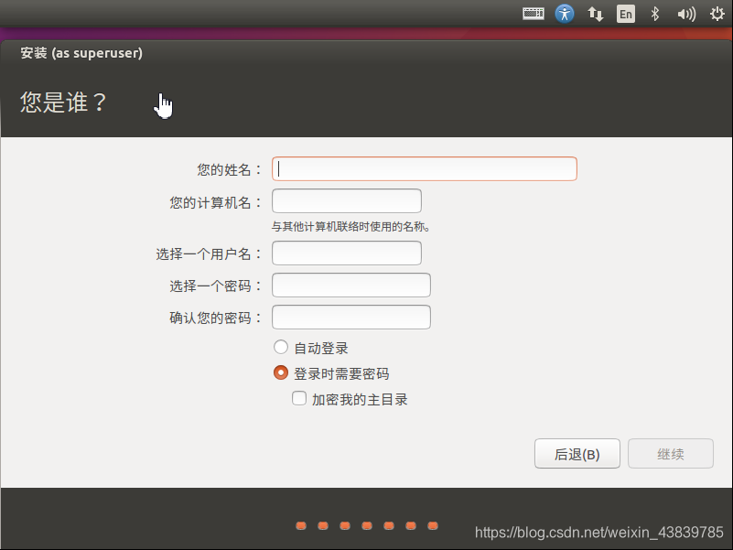This screenshot has width=733, height=550.
Task: Click the 您的姓名 label
Action: [229, 169]
